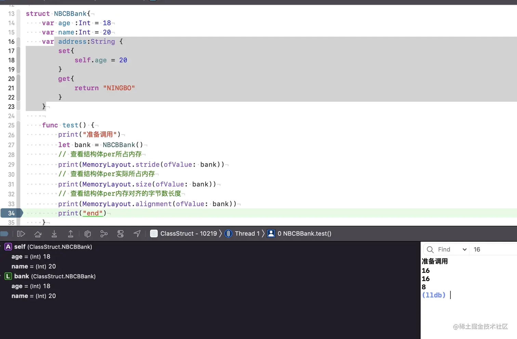This screenshot has height=339, width=517.
Task: Click the value 18 on line 14
Action: coord(107,23)
